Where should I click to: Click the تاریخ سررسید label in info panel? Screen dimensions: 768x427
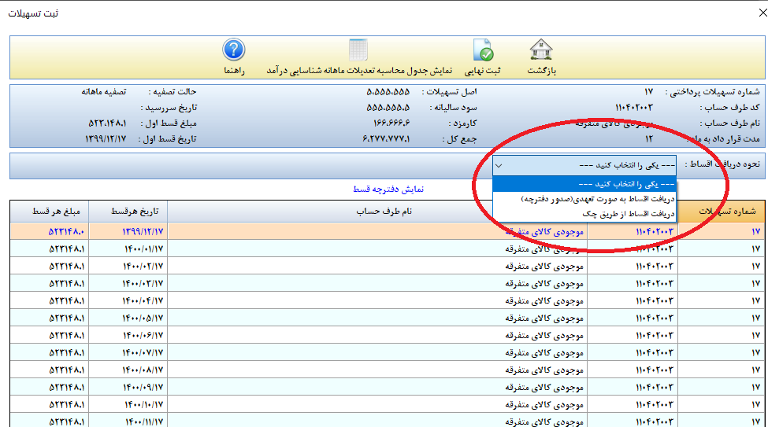point(169,108)
